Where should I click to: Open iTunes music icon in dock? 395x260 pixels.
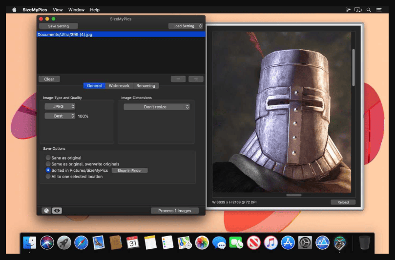270,242
